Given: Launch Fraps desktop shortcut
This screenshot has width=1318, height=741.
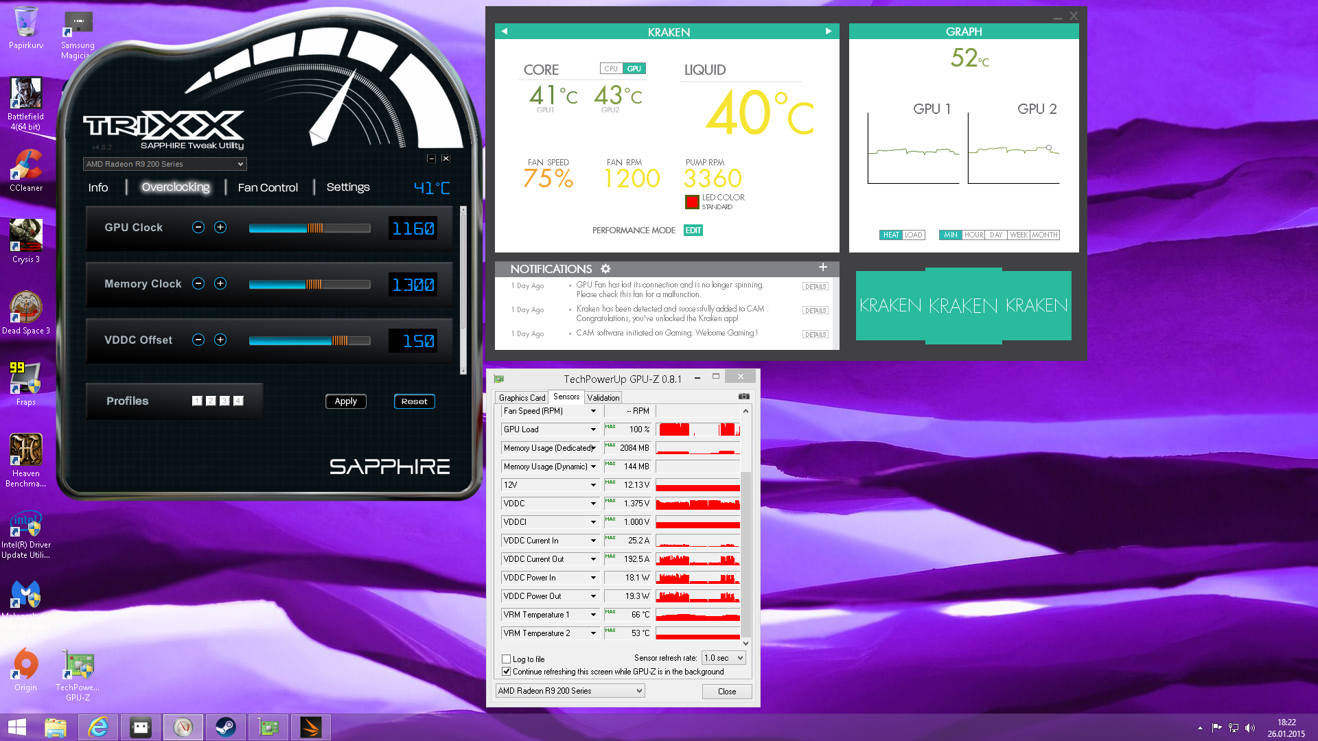Looking at the screenshot, I should pyautogui.click(x=26, y=384).
